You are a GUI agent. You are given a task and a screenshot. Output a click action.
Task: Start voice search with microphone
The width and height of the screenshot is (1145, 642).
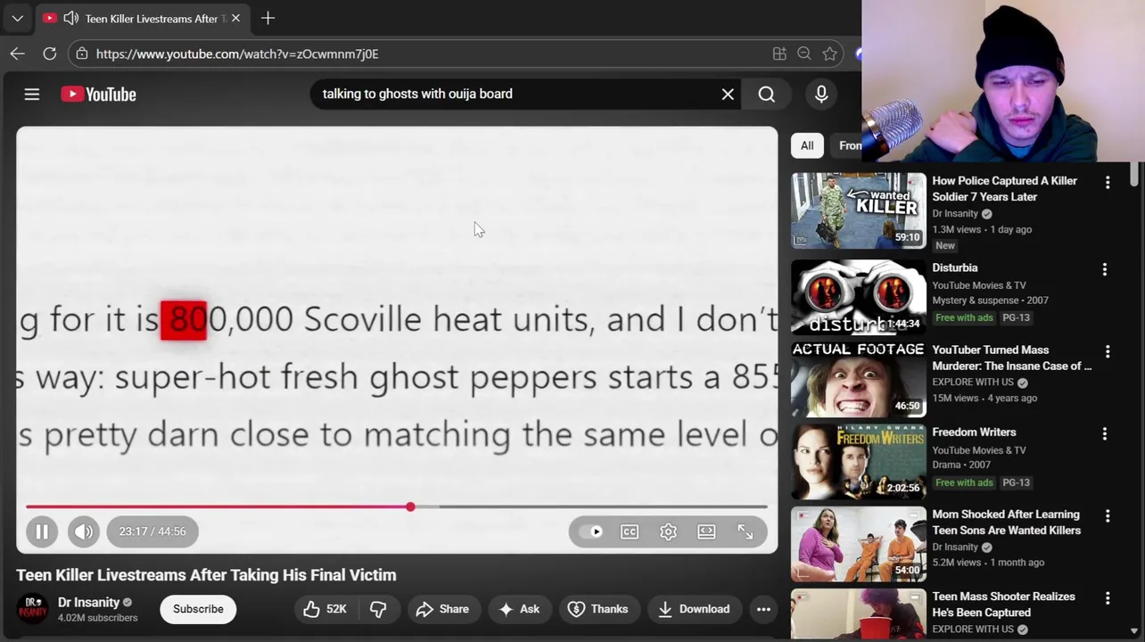821,94
